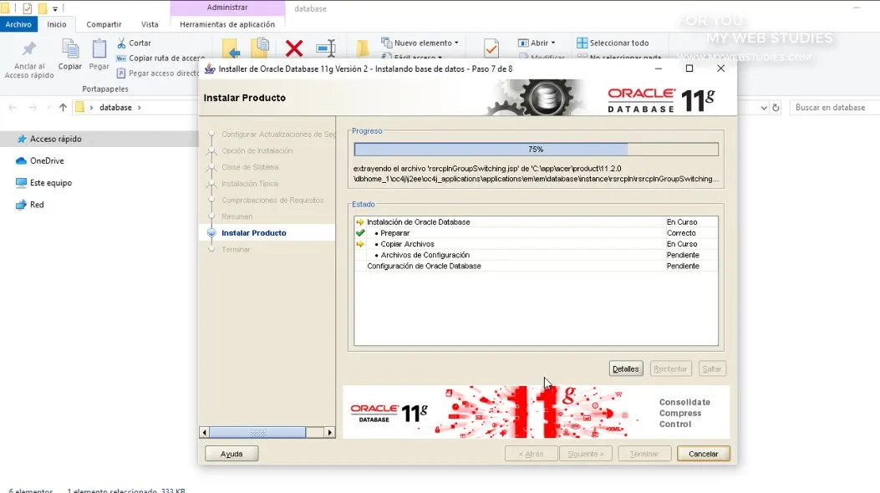This screenshot has width=880, height=493.
Task: Click the Pegar clipboard icon
Action: [x=99, y=49]
